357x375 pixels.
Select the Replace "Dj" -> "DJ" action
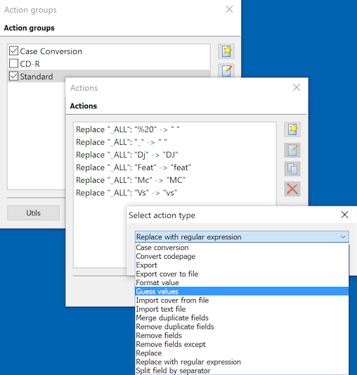[x=127, y=155]
